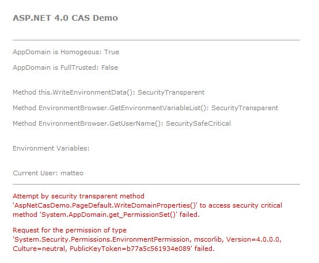This screenshot has height=263, width=319.
Task: Click the 'Attempt by security transparent method' text
Action: click(x=78, y=196)
